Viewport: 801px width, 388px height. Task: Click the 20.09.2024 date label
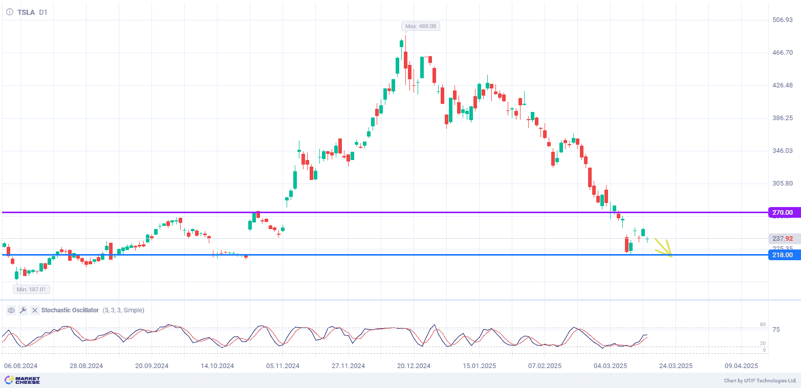[x=152, y=366]
